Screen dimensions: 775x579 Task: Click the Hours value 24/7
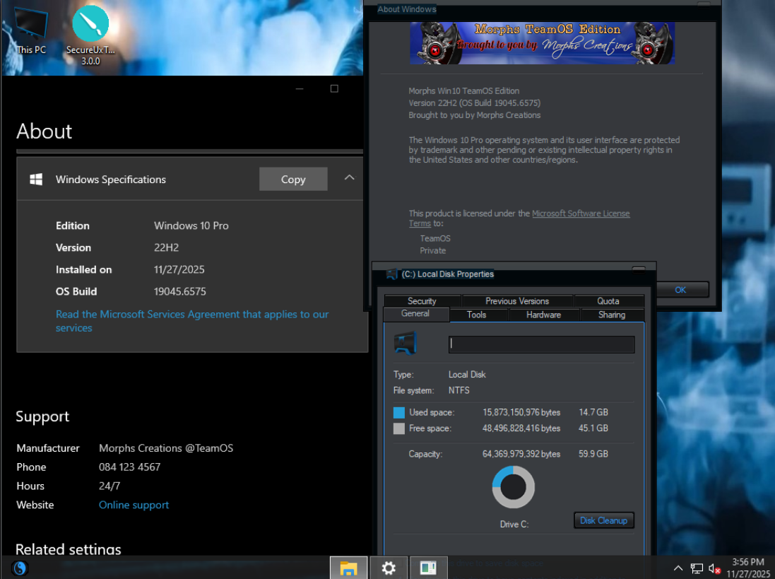click(x=110, y=486)
